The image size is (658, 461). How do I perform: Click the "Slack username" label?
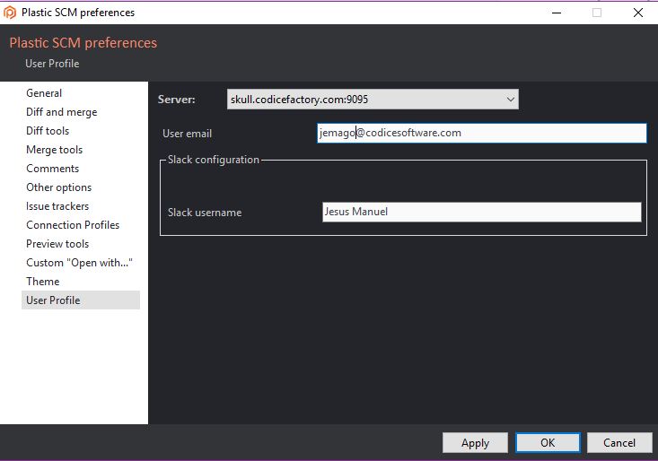[x=205, y=213]
